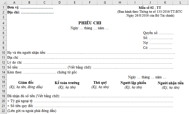The height and width of the screenshot is (114, 189).
Task: Select row 13 header
Action: click(x=3, y=67)
